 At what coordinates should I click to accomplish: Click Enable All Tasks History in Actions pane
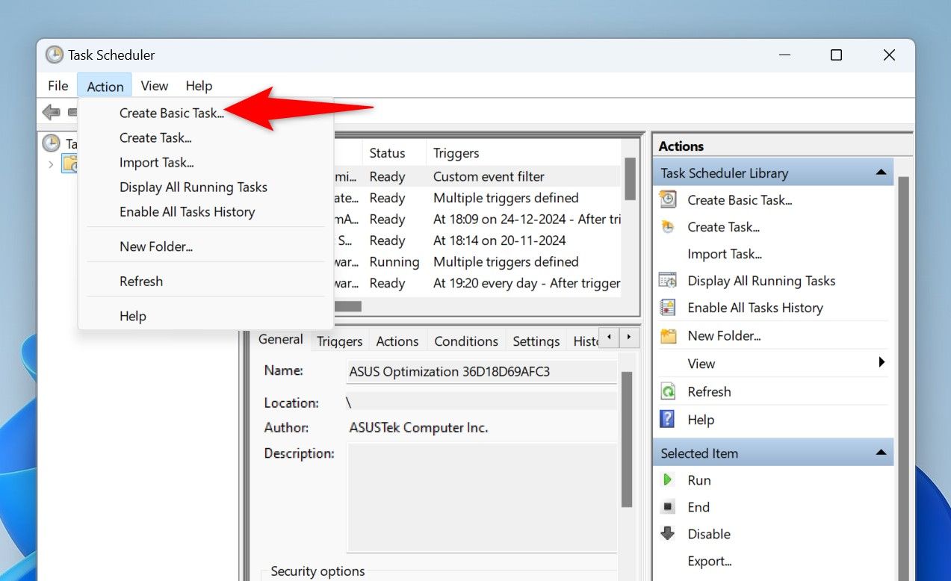(x=755, y=308)
